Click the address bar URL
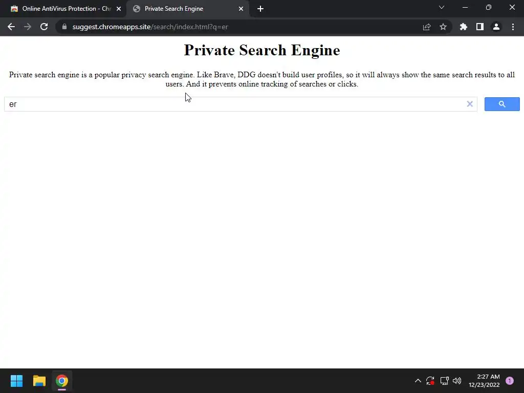The image size is (524, 393). [150, 27]
